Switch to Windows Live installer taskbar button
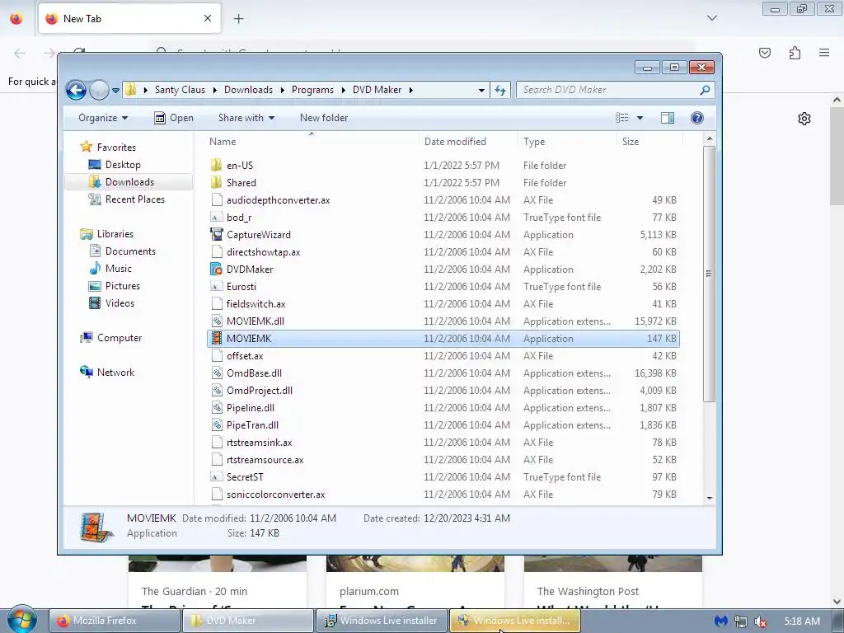Image resolution: width=844 pixels, height=633 pixels. [382, 621]
